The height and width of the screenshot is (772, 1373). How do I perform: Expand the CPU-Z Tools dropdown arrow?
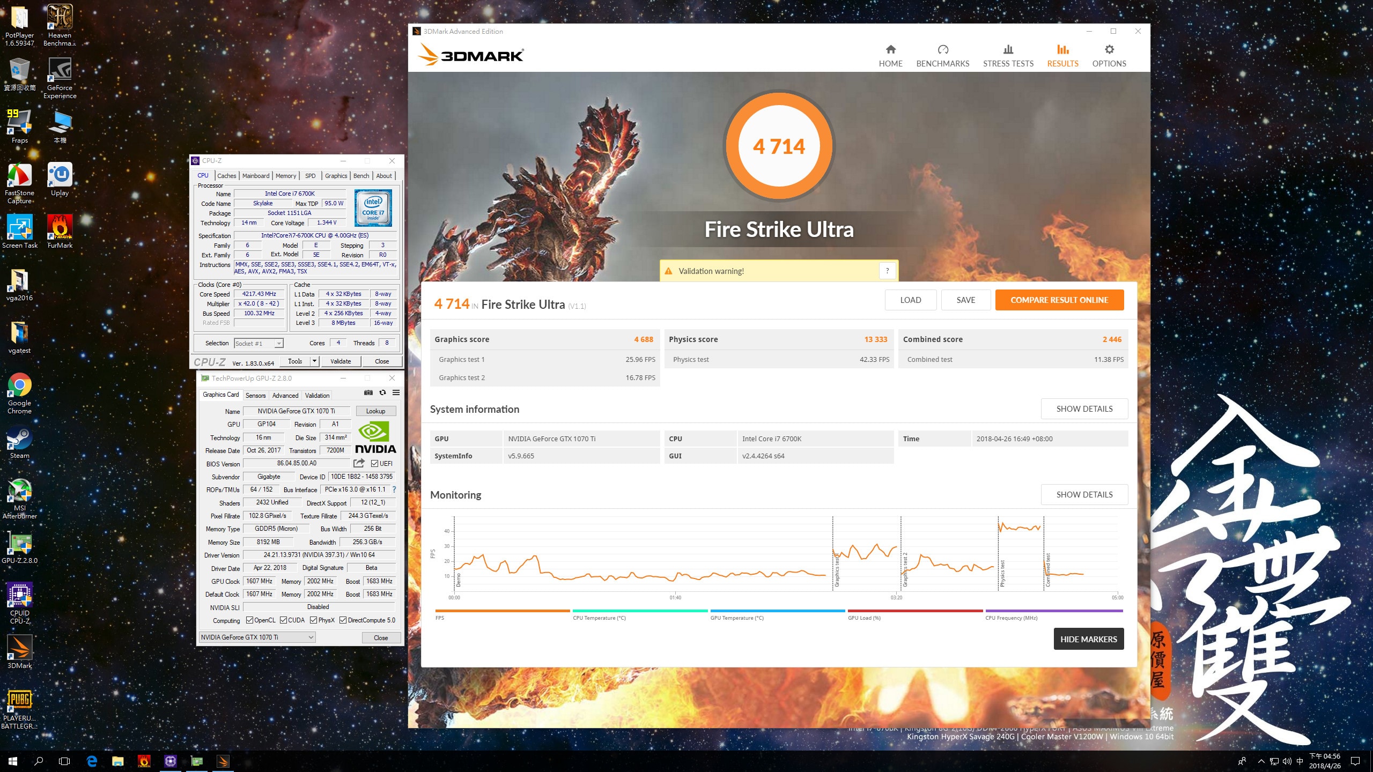pos(315,361)
